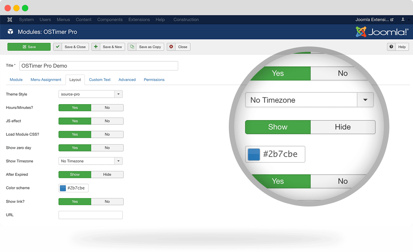Click the copy icon on Save as Copy
This screenshot has height=252, width=413.
click(x=132, y=46)
